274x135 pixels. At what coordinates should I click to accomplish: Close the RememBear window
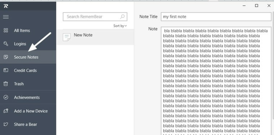pos(269,5)
